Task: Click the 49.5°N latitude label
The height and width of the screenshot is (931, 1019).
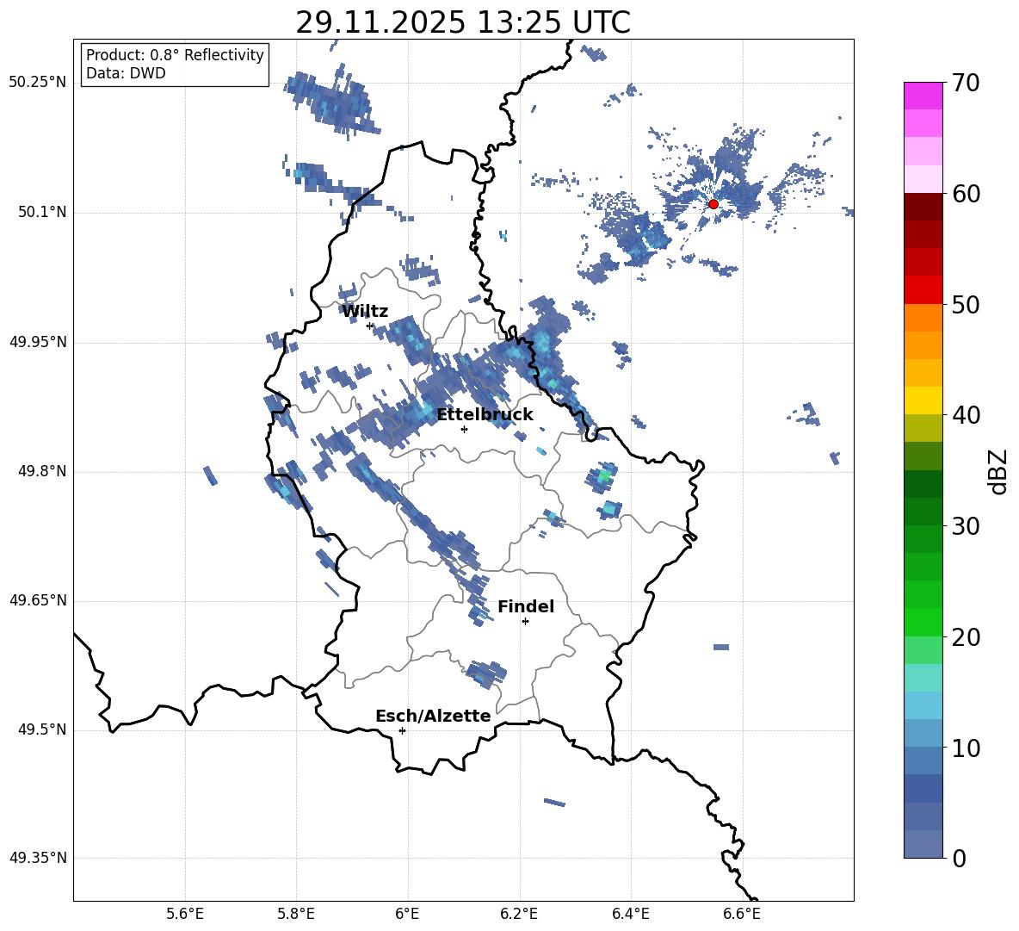Action: (x=41, y=730)
